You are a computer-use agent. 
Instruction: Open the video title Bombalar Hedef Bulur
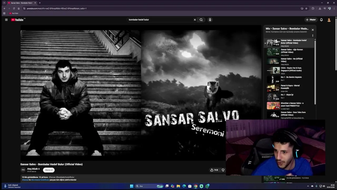[52, 164]
